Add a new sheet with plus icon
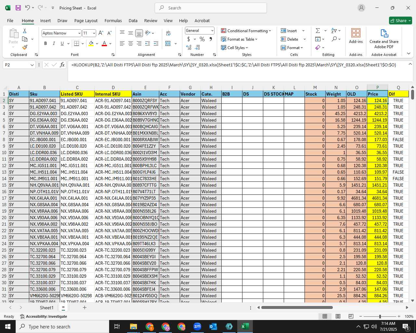This screenshot has width=416, height=333. tap(84, 307)
